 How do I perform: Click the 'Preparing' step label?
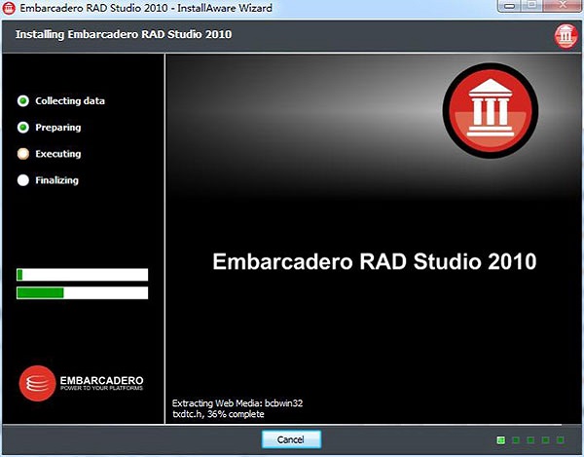[58, 128]
